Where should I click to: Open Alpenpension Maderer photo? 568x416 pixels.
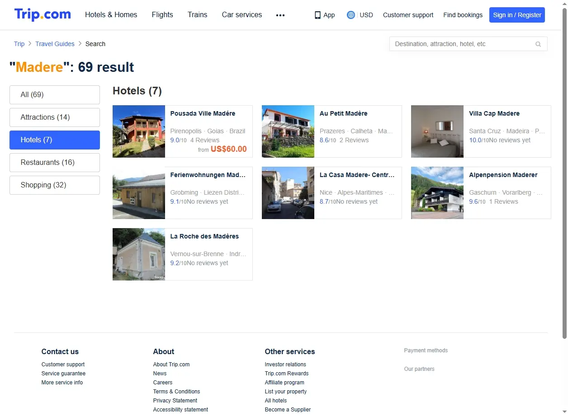coord(437,193)
